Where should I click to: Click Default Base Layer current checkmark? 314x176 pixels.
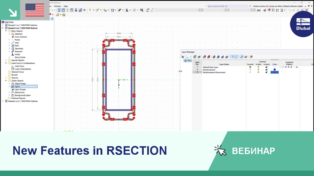point(250,67)
